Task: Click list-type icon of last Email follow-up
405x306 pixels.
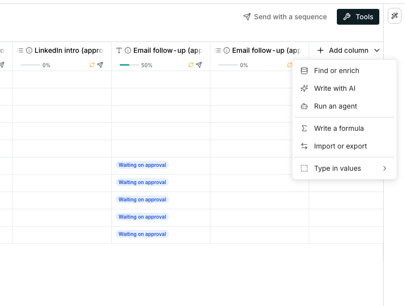Action: click(x=218, y=50)
